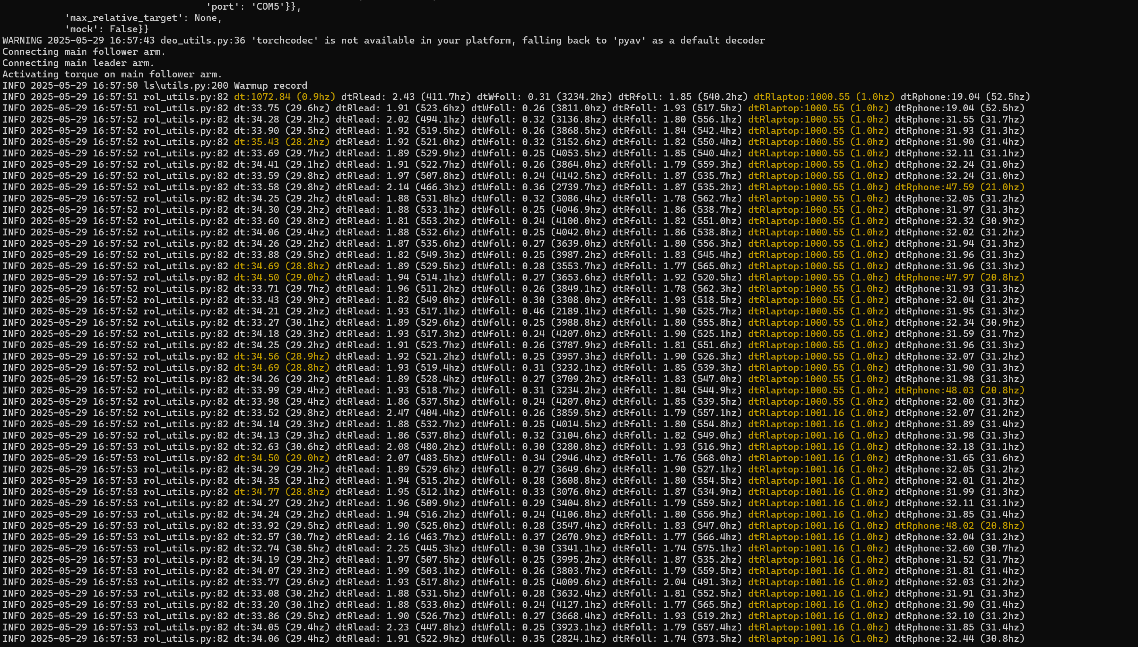This screenshot has width=1138, height=647.
Task: Click the 'torchcodec' word in warning
Action: coord(284,40)
